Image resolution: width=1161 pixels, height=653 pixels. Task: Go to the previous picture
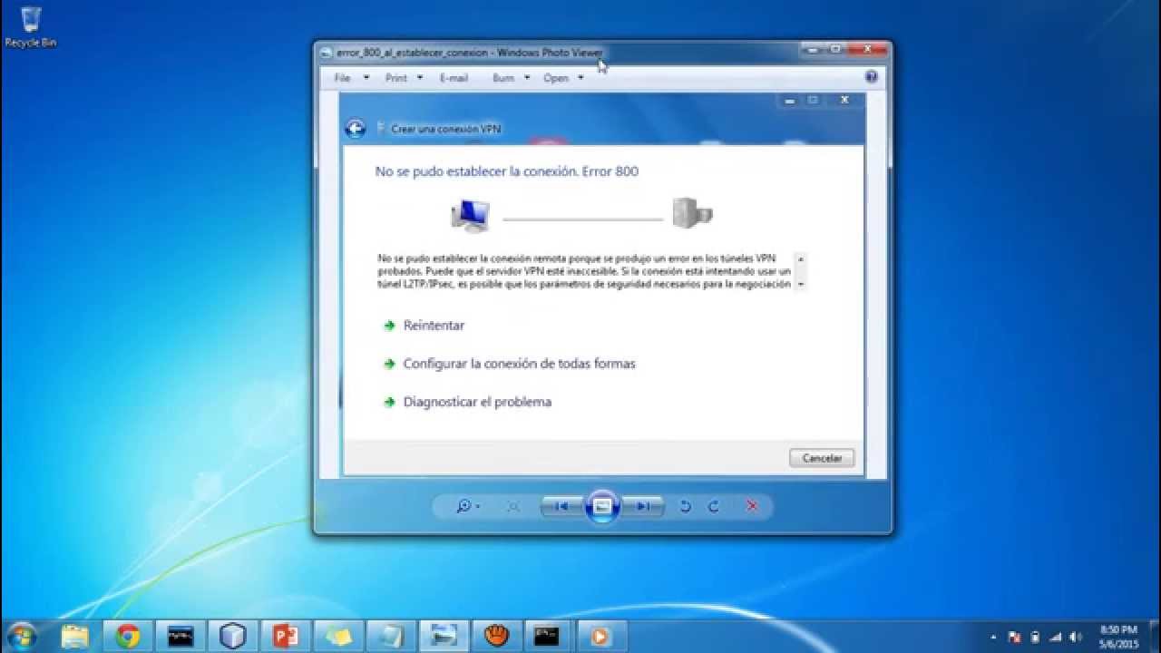(561, 506)
